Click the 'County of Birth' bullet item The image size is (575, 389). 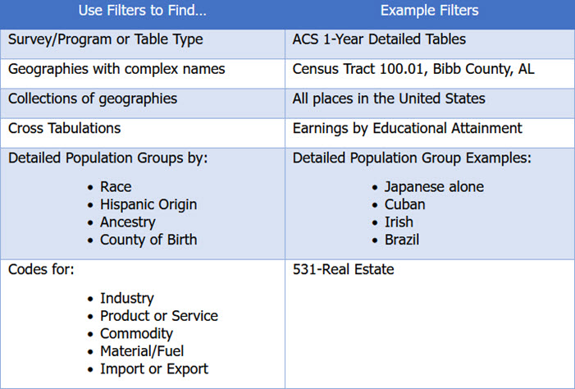click(x=148, y=240)
